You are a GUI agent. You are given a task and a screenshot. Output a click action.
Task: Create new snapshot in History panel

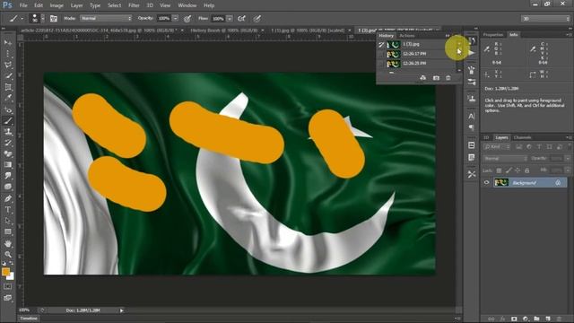[436, 78]
